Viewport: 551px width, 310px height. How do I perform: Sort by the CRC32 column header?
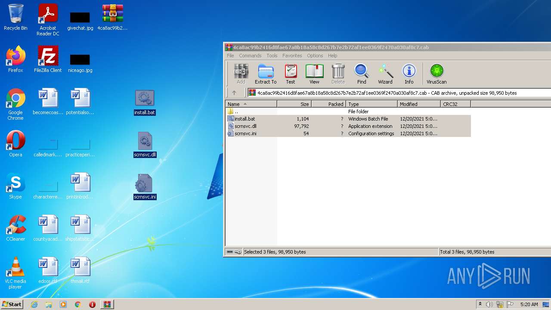point(455,104)
